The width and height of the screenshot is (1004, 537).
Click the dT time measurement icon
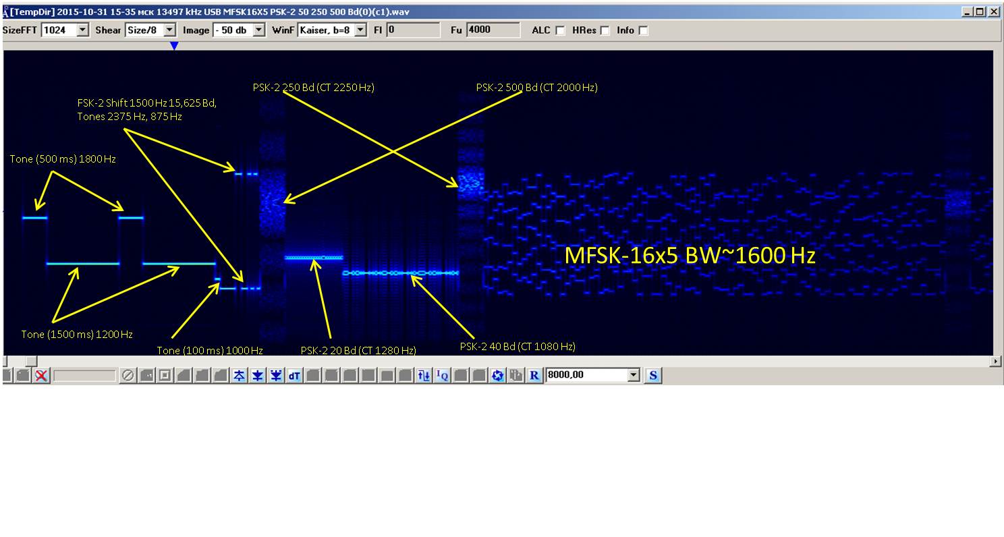294,376
